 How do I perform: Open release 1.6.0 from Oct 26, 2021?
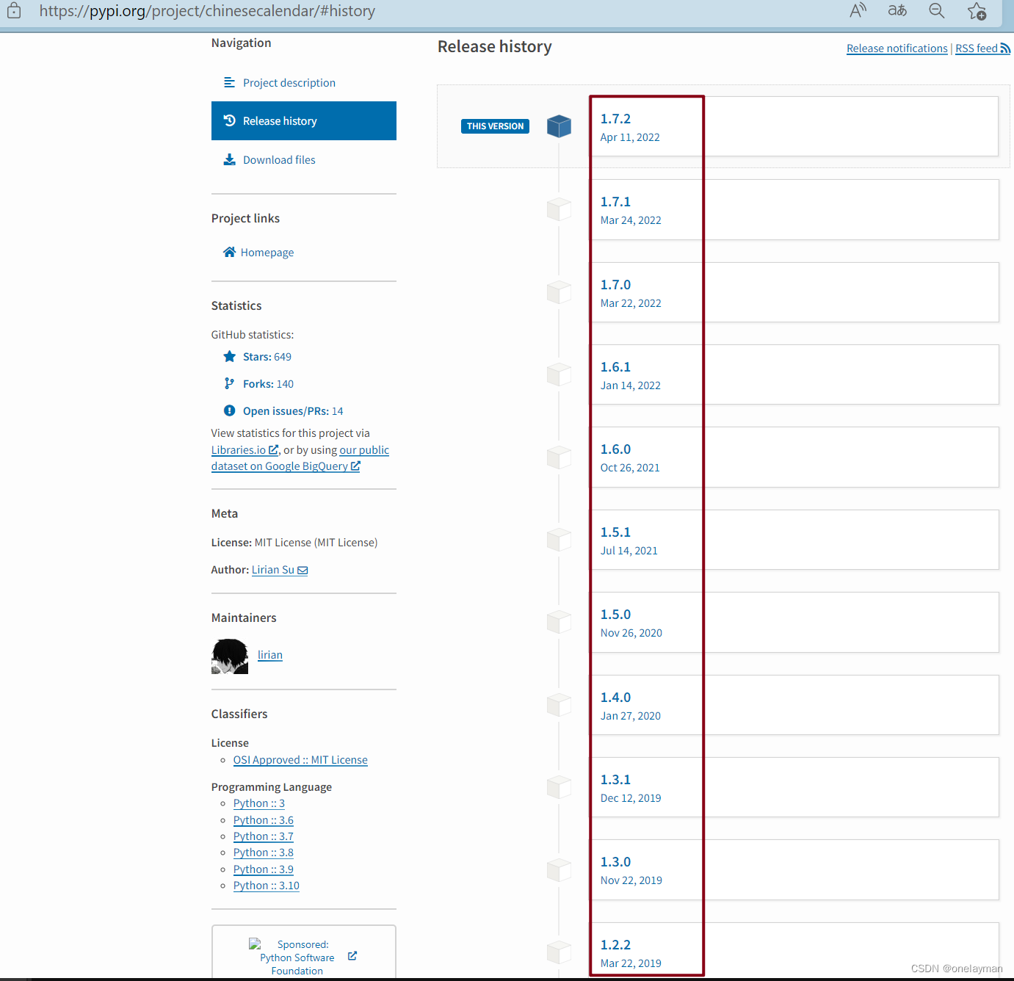[x=794, y=457]
